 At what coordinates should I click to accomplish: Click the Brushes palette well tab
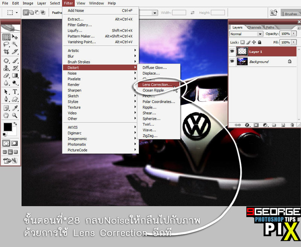pyautogui.click(x=290, y=14)
